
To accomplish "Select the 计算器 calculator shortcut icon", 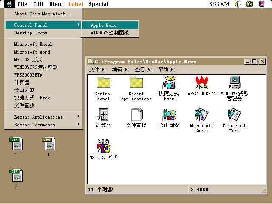I will (x=103, y=114).
